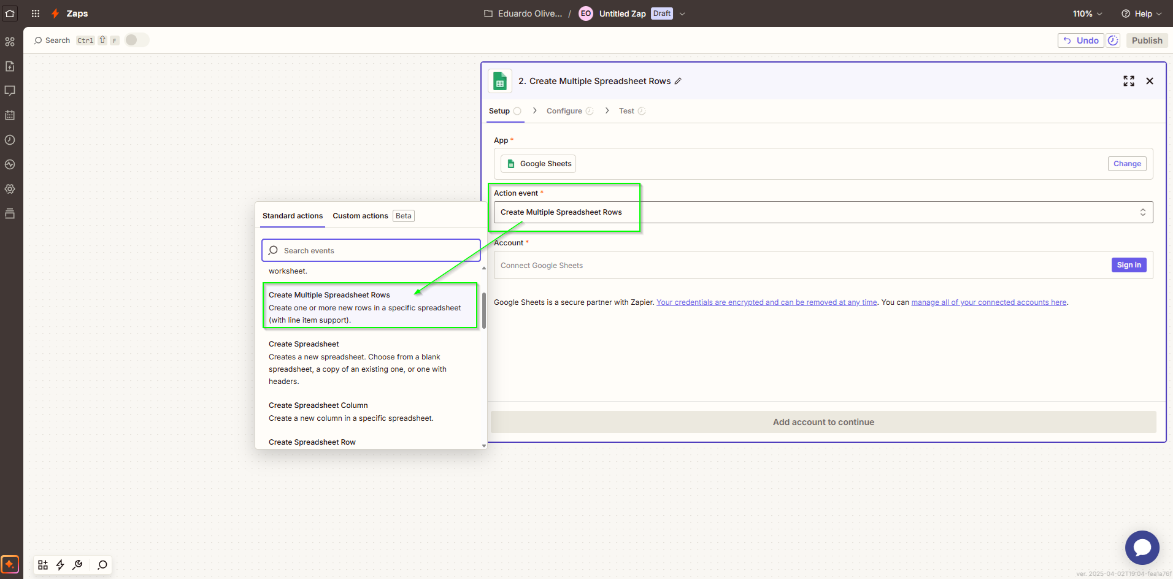Choose Create Spreadsheet Column event
This screenshot has width=1173, height=579.
(370, 412)
